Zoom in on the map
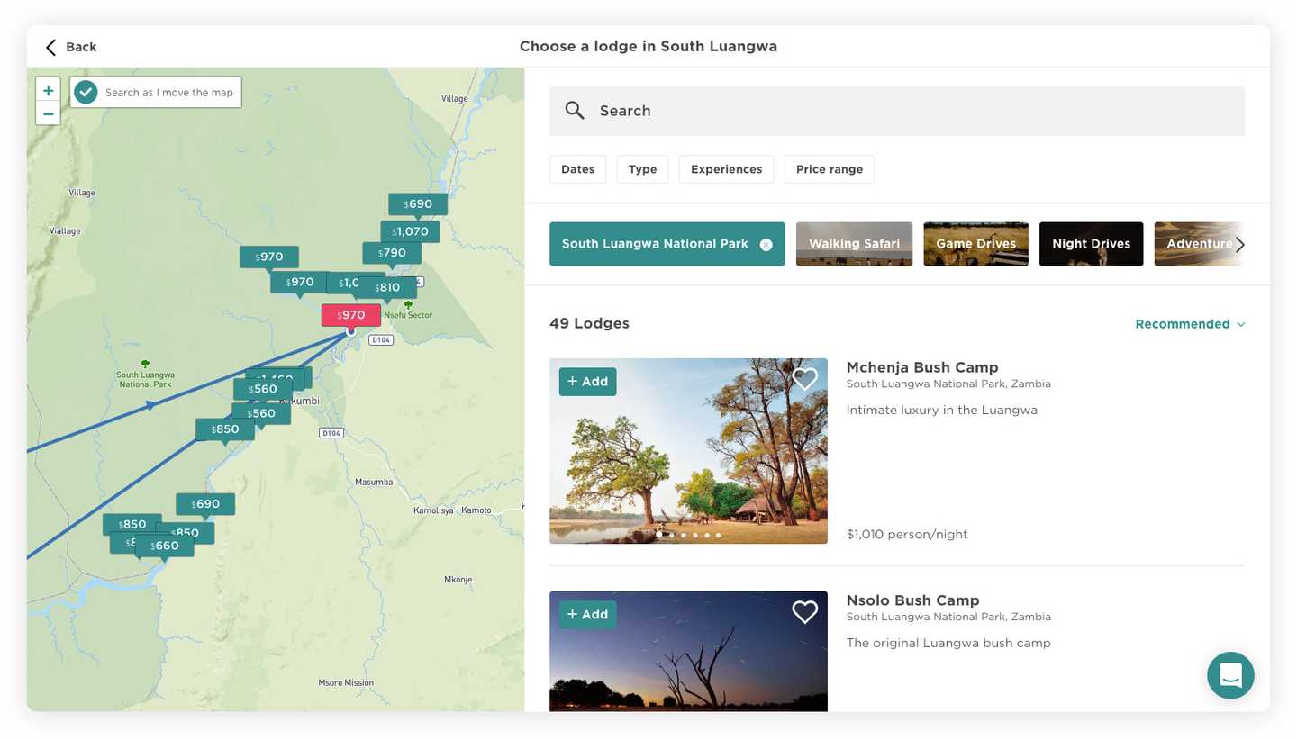1297x740 pixels. click(x=49, y=90)
